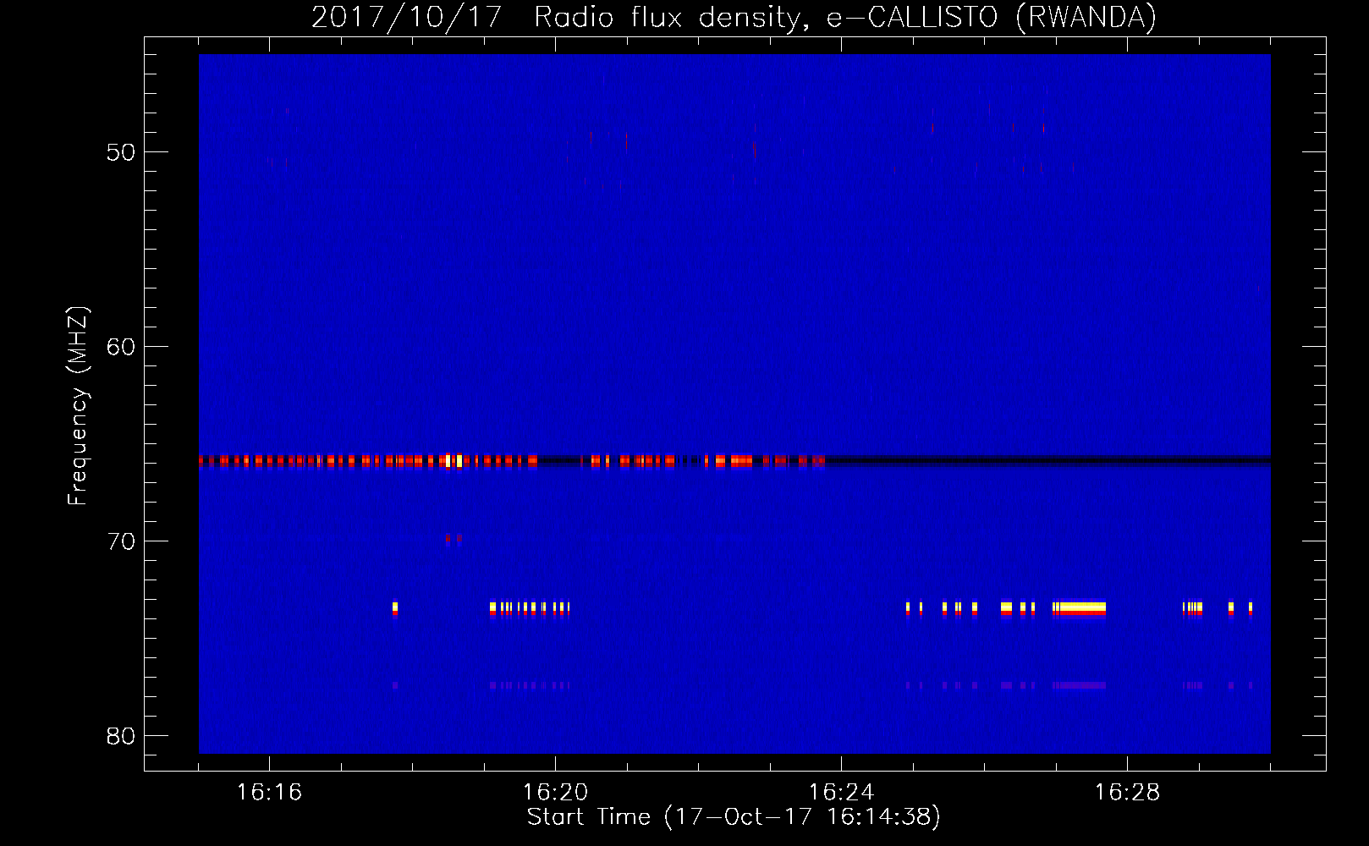
Task: Click the 60 MHz label on left axis
Action: click(x=121, y=348)
